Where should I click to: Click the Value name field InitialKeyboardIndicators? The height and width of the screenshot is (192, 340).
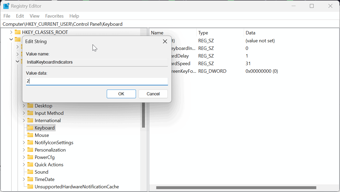point(97,62)
